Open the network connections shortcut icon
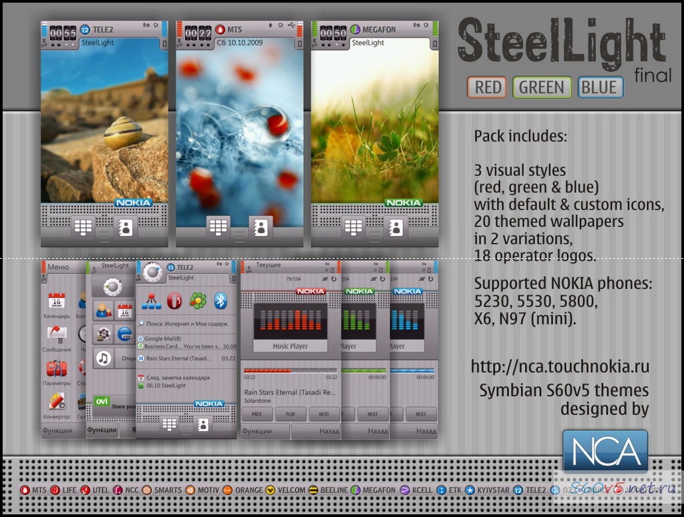The height and width of the screenshot is (517, 684). coord(152,301)
